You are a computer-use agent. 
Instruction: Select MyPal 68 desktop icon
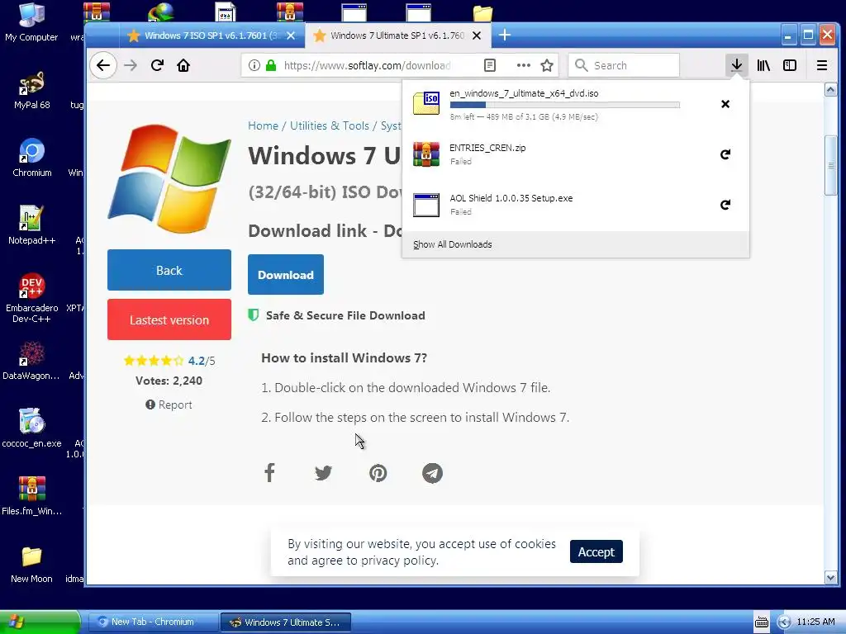31,91
